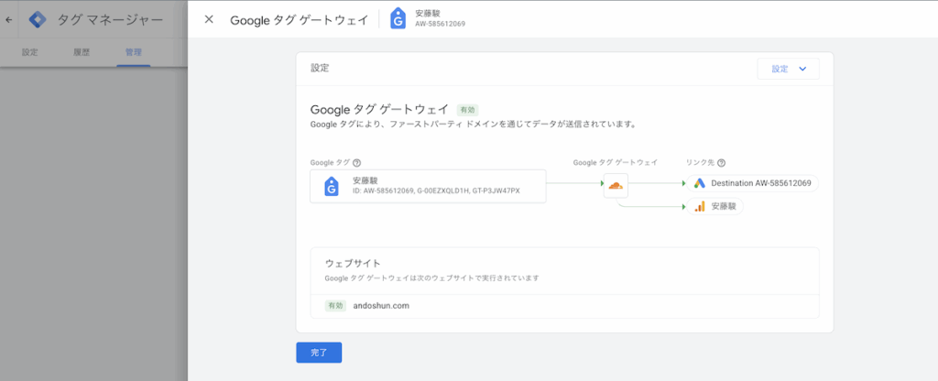The height and width of the screenshot is (381, 938).
Task: Switch to the 設定 tab
Action: pyautogui.click(x=30, y=52)
